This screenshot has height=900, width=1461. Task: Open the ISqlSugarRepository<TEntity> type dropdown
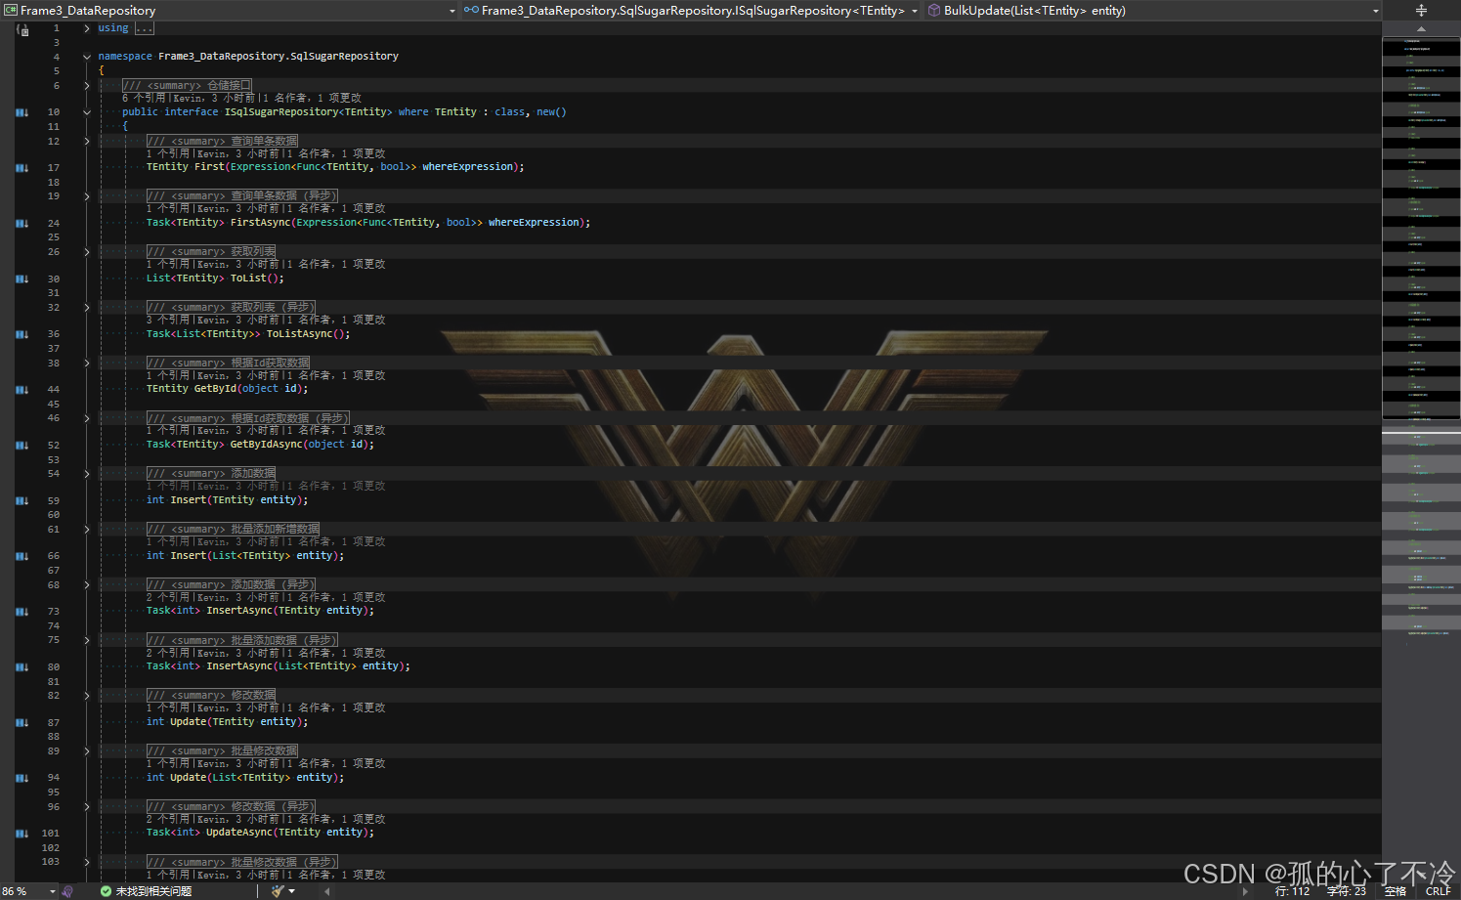tap(915, 11)
